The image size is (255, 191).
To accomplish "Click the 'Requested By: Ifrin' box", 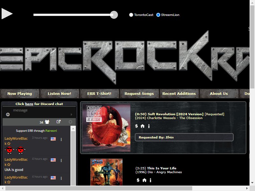I will click(184, 137).
